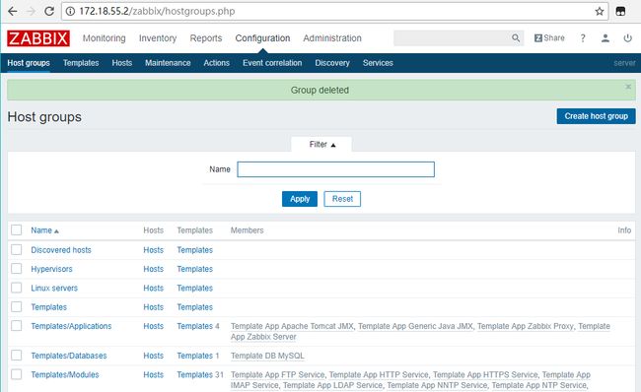Check the Hypervisors row checkbox
Image resolution: width=641 pixels, height=392 pixels.
[17, 269]
